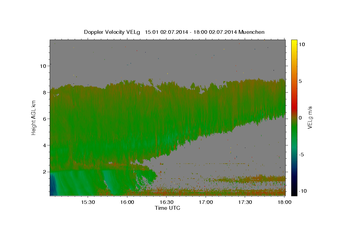
Task: Select the 16:00 time axis tick label
Action: click(x=127, y=202)
